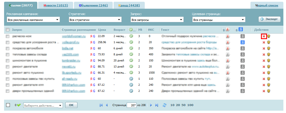Tick the large checkbox in bottom bar
Viewport: 286px width, 113px height.
tap(8, 105)
